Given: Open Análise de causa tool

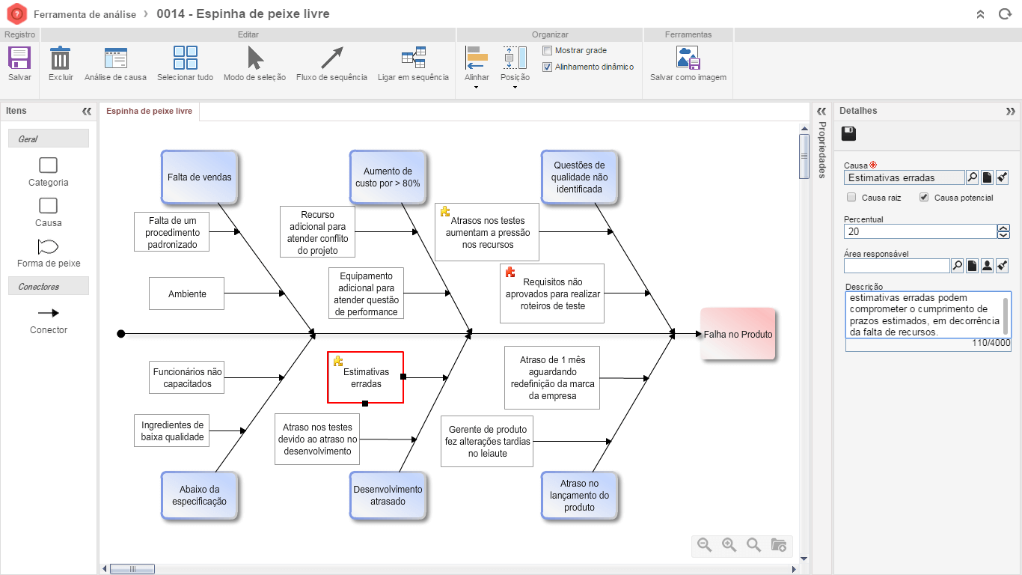Looking at the screenshot, I should [115, 58].
